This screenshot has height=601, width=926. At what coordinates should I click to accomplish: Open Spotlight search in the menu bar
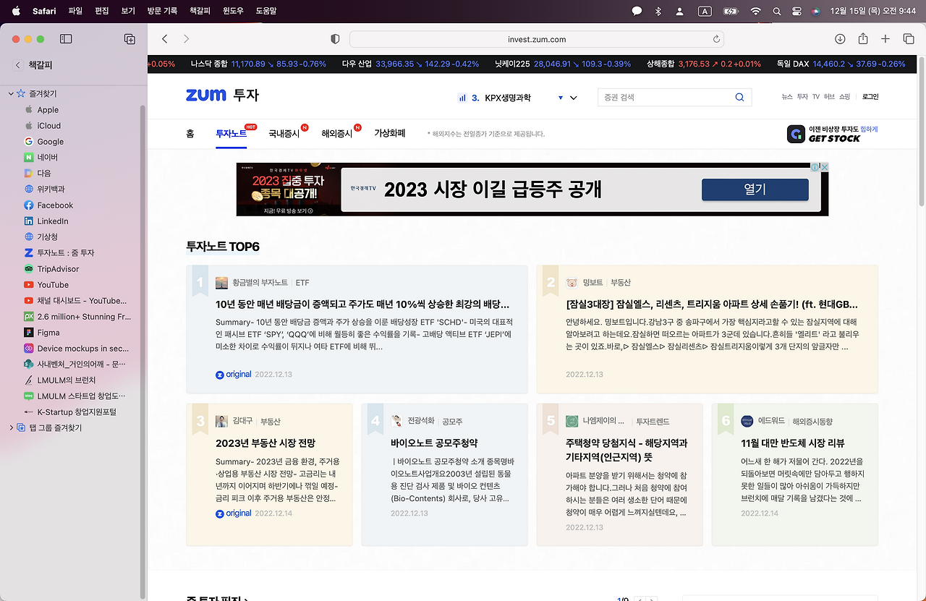[777, 12]
